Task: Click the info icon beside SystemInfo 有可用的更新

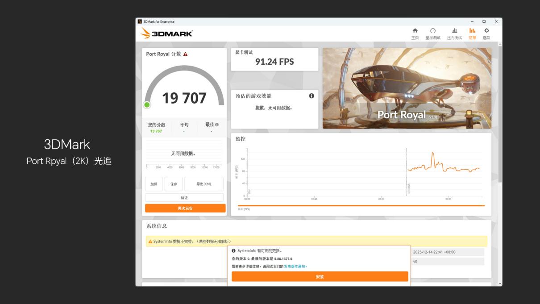Action: pos(233,251)
